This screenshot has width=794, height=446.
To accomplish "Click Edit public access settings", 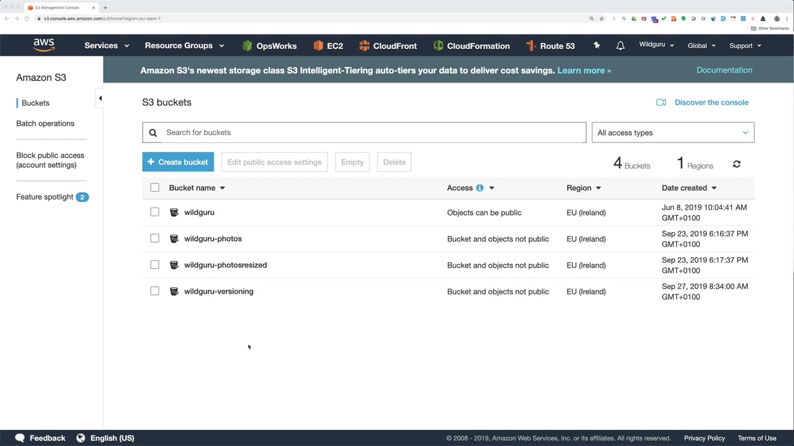I will (274, 162).
